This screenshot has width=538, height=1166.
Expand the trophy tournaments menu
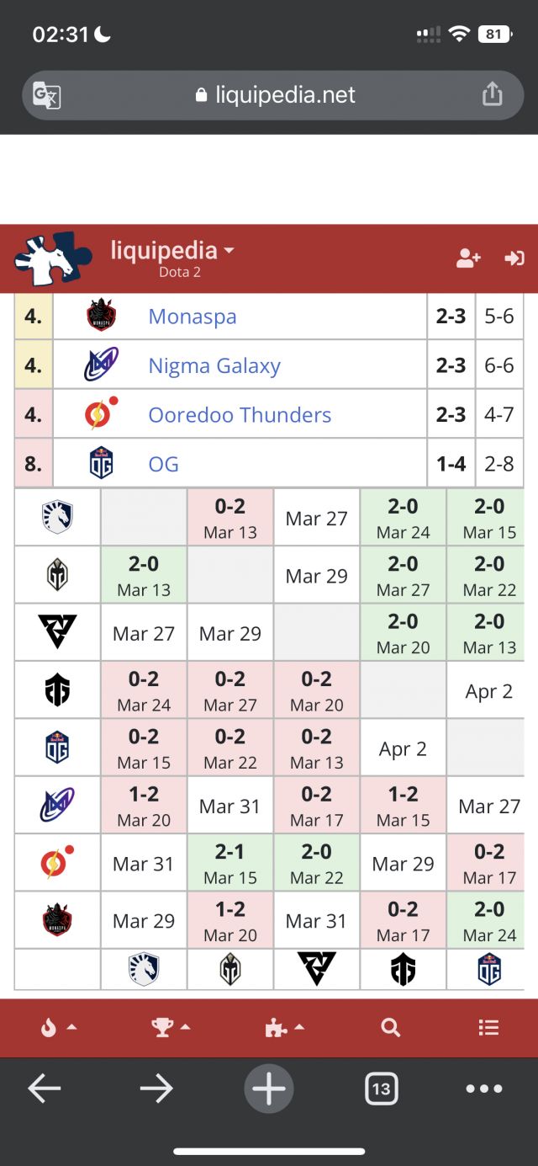coord(171,1027)
